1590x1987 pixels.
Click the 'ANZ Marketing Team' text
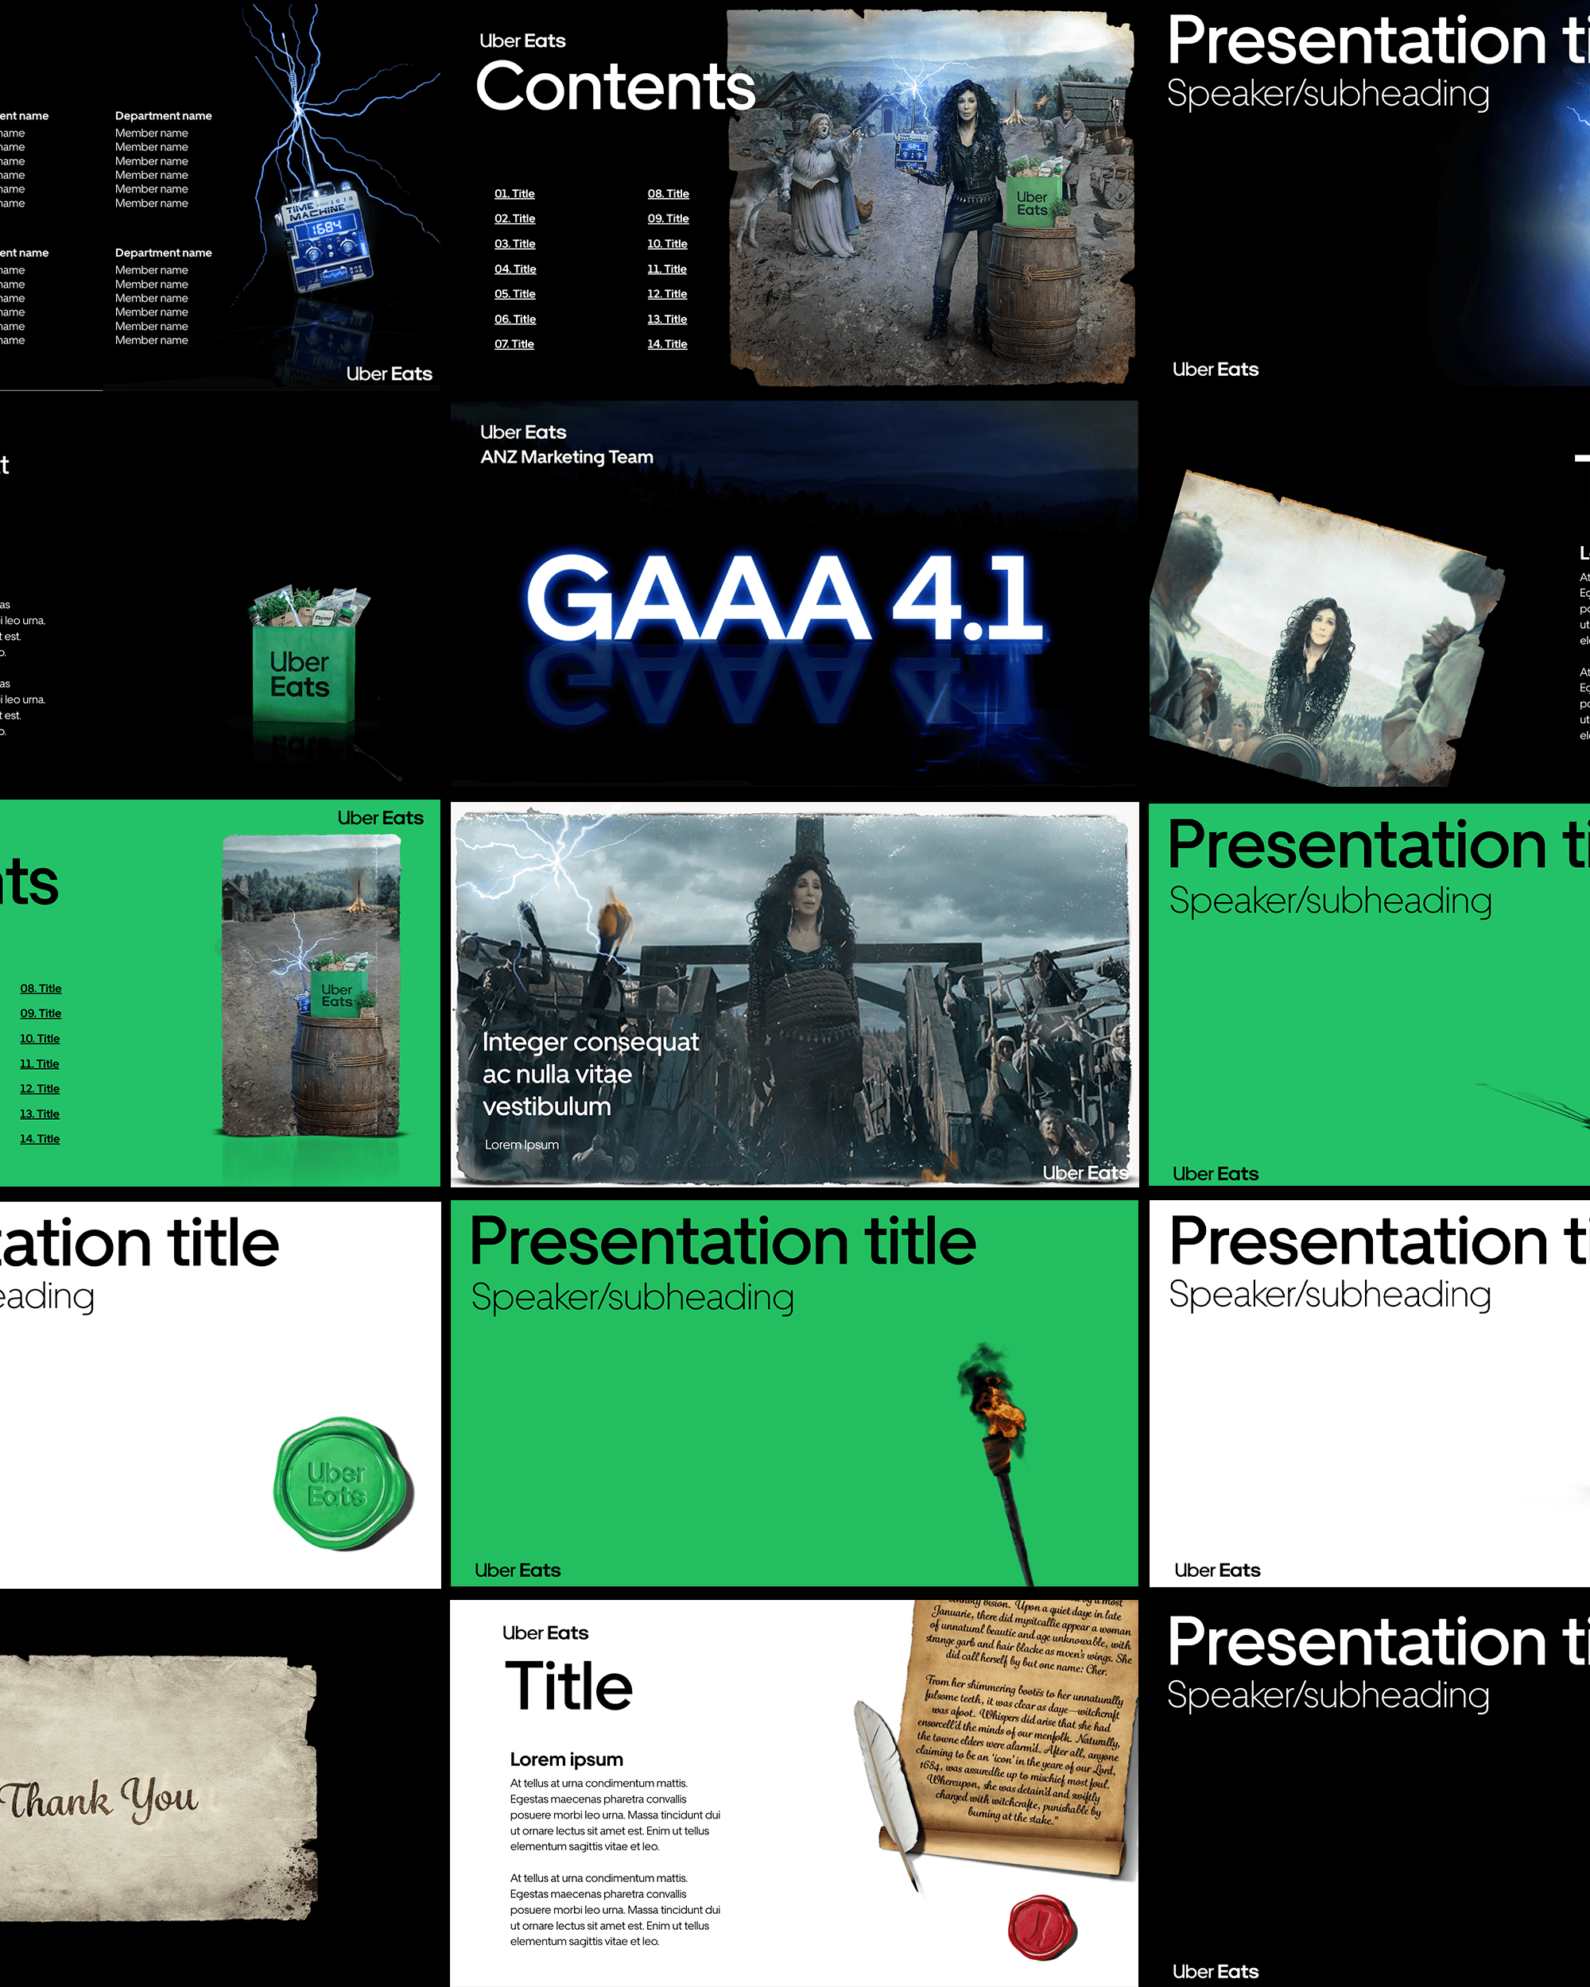click(567, 457)
